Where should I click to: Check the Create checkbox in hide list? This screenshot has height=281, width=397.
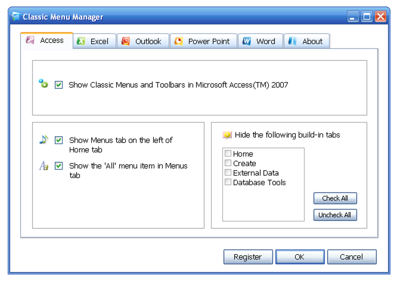coord(228,162)
